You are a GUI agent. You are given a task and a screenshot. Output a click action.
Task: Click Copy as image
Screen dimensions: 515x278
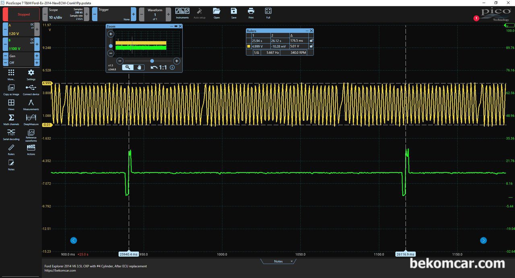11,89
